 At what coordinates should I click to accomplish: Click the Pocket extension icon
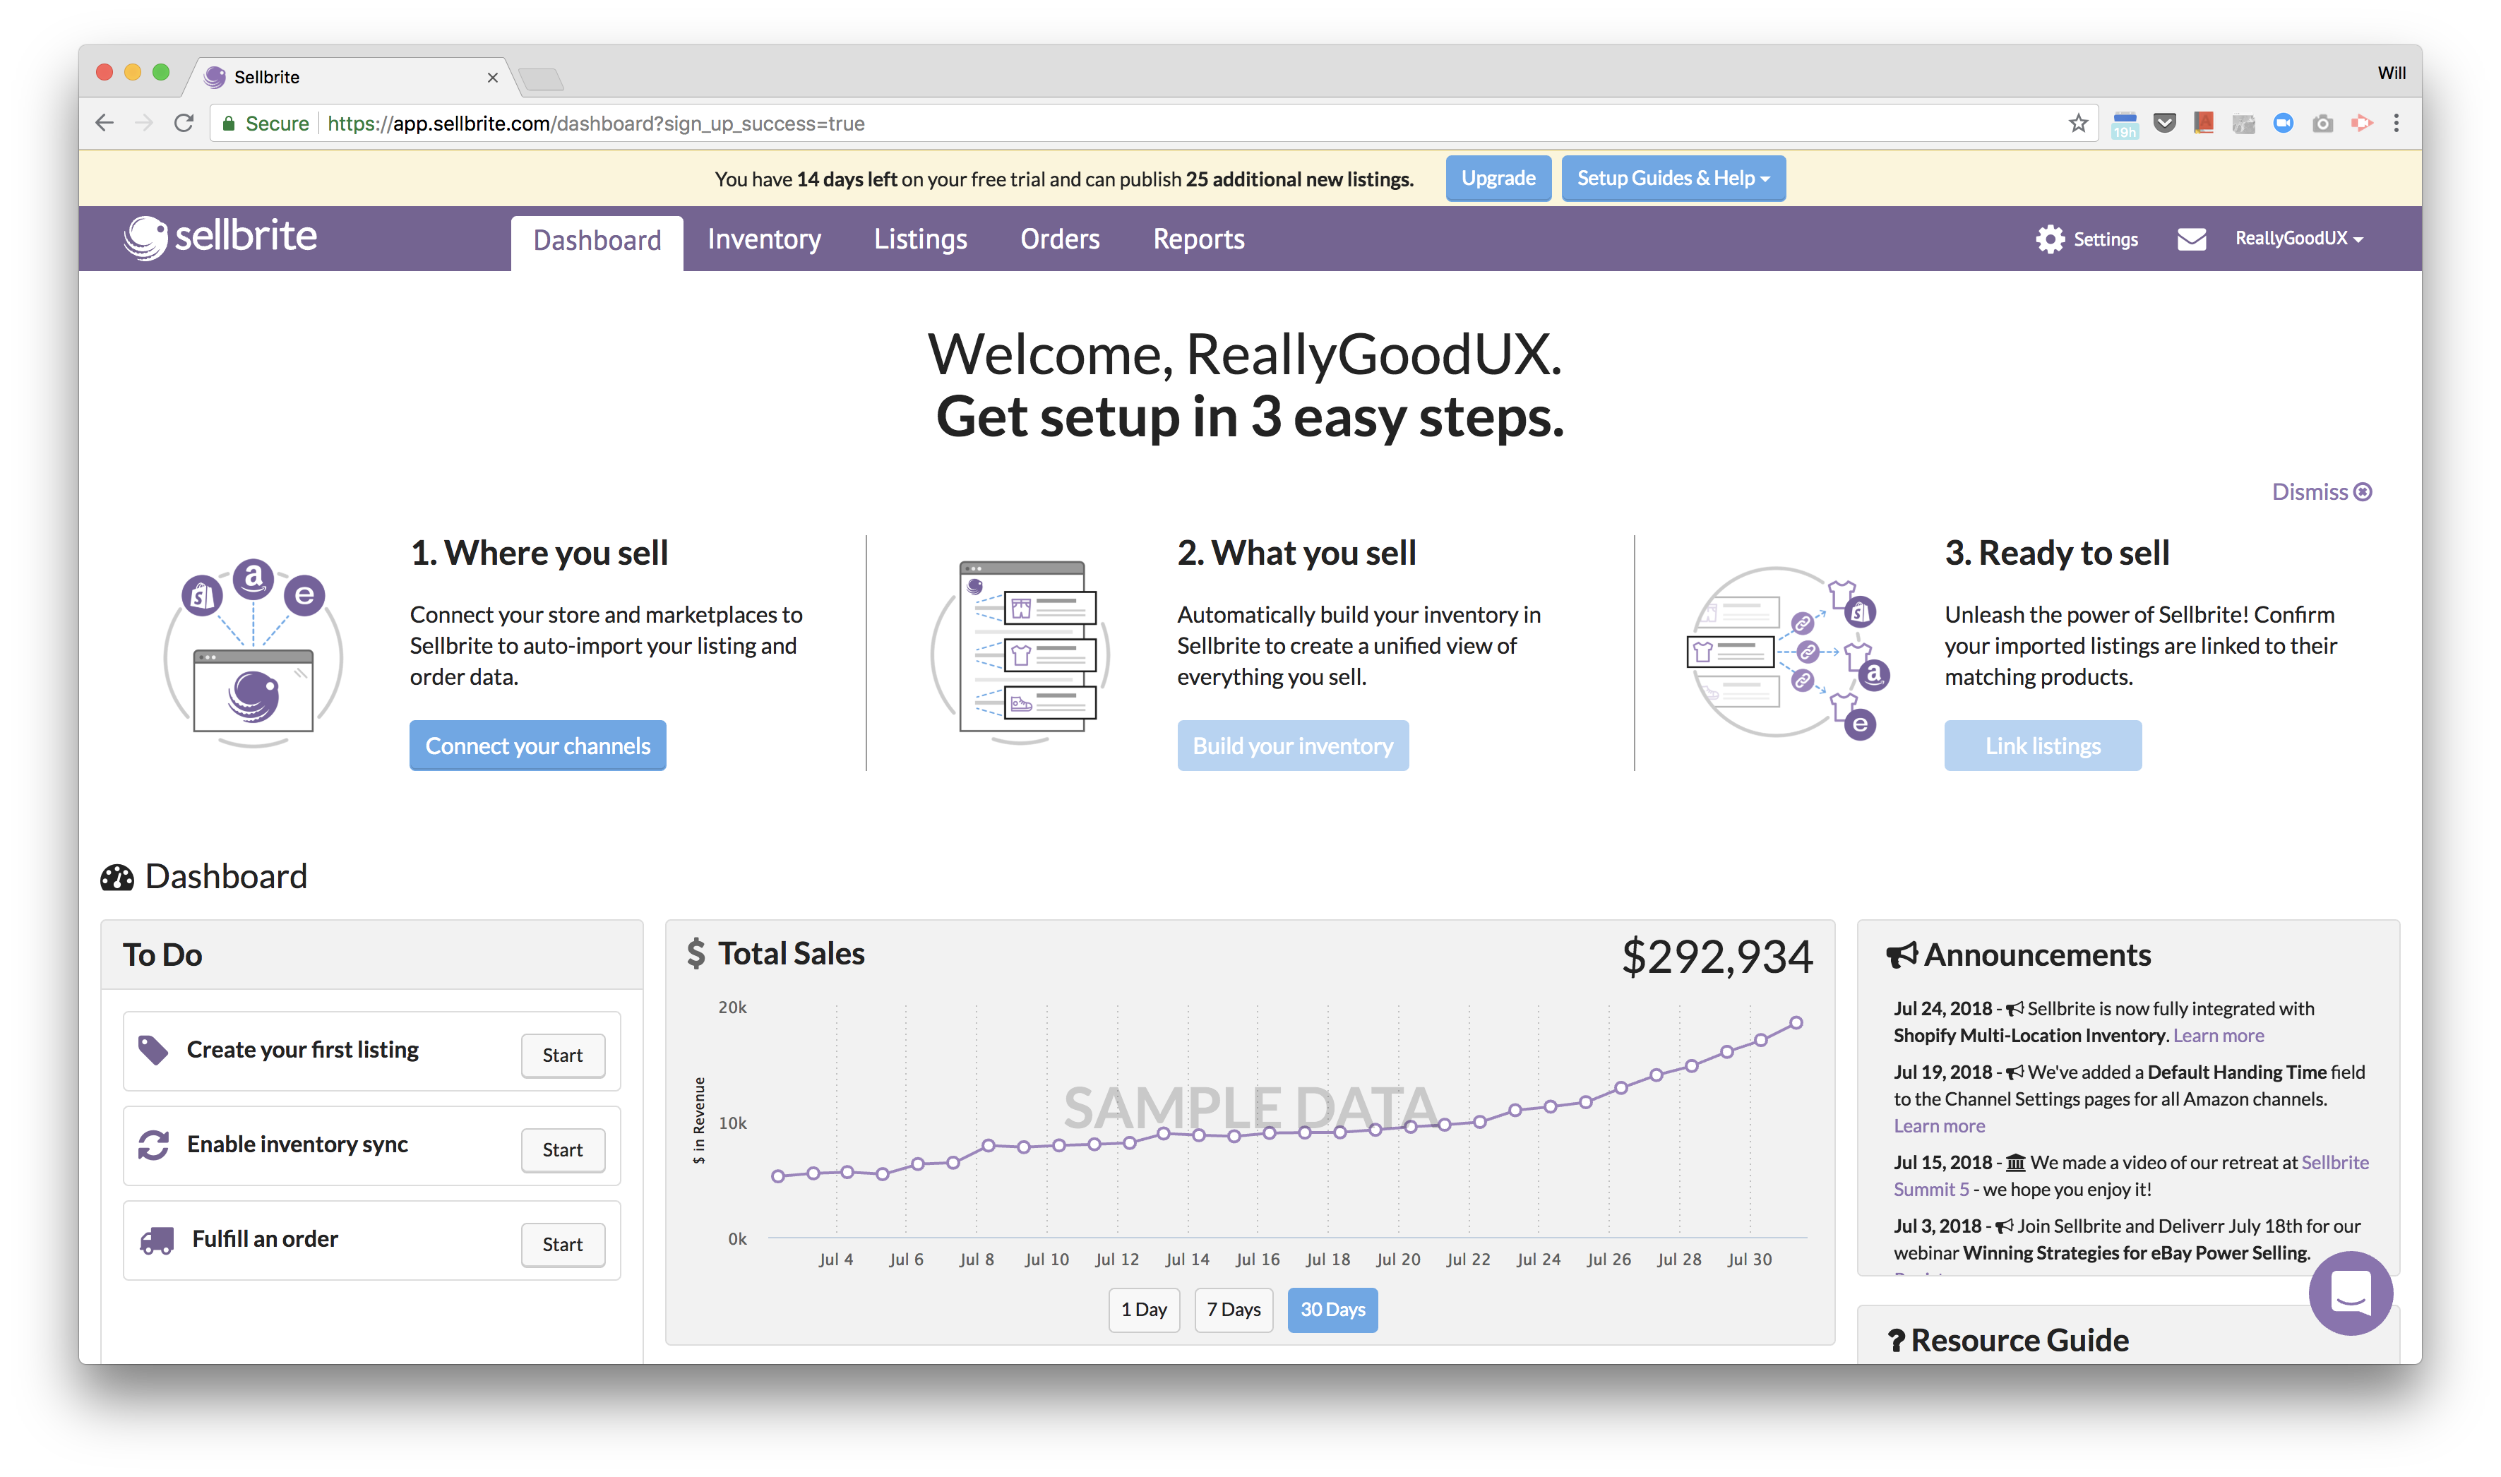[x=2163, y=124]
